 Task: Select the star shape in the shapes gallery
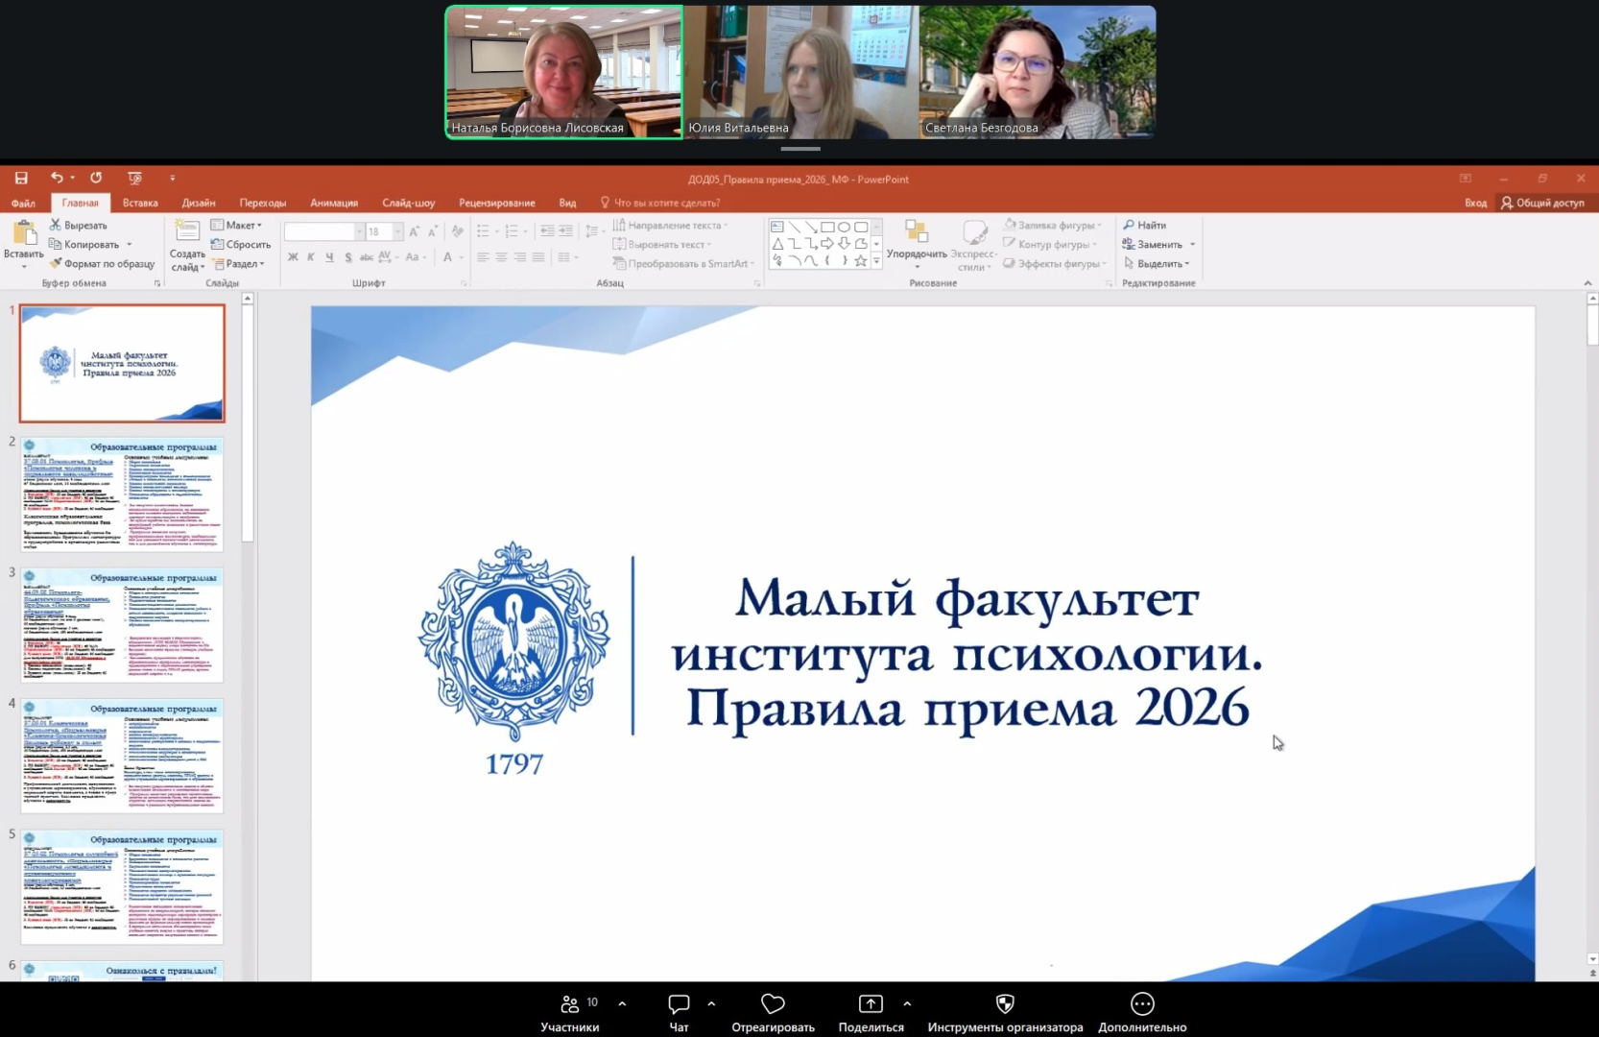pos(860,260)
